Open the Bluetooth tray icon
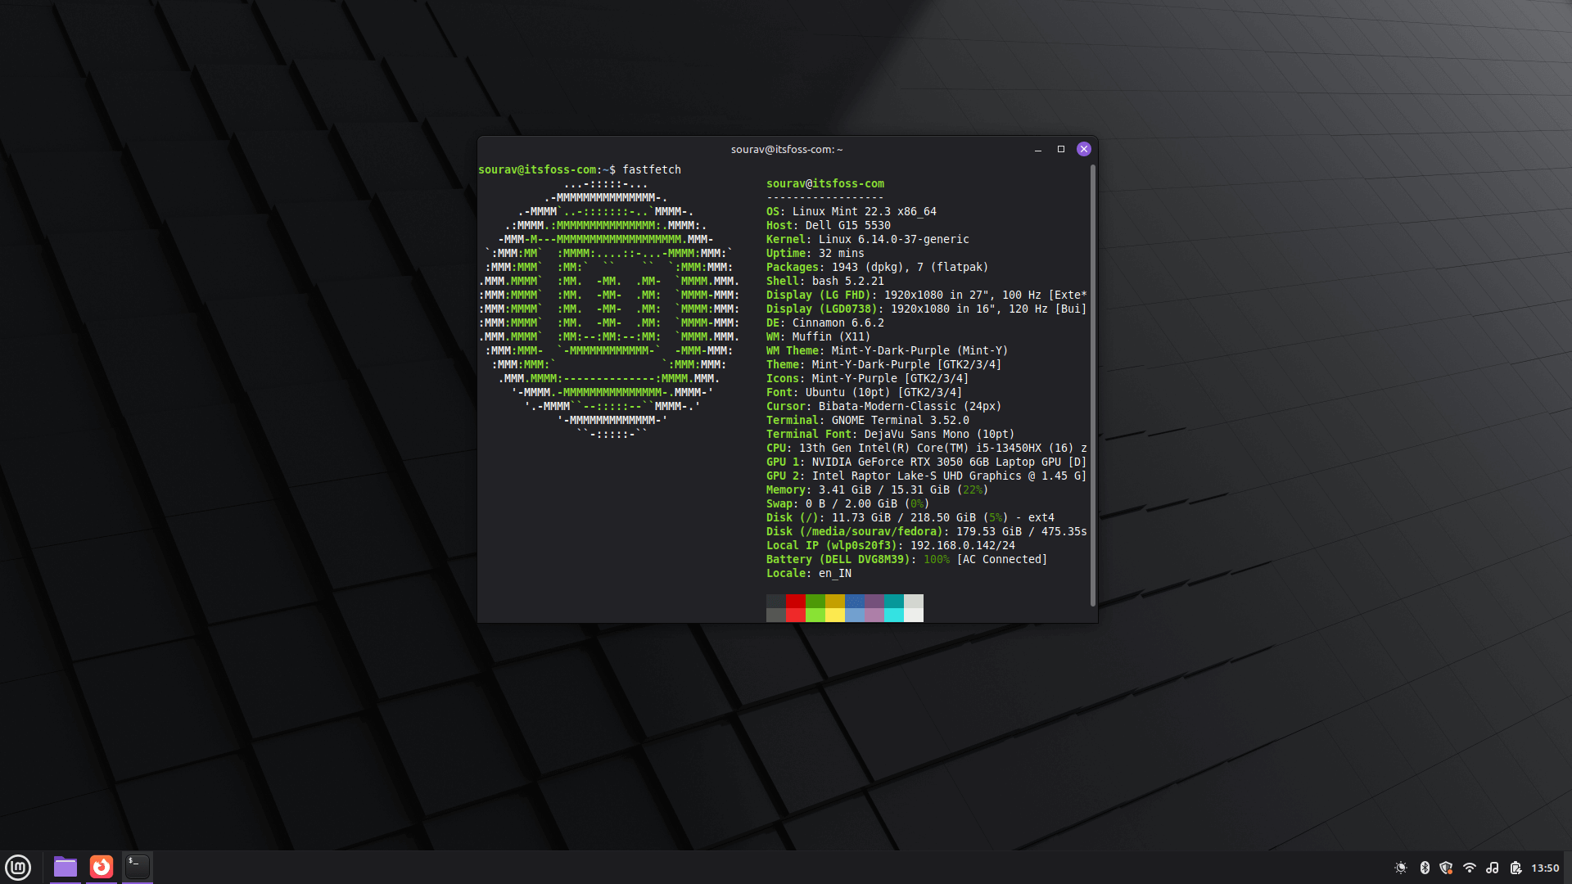Screen dimensions: 1572x884 [1425, 868]
